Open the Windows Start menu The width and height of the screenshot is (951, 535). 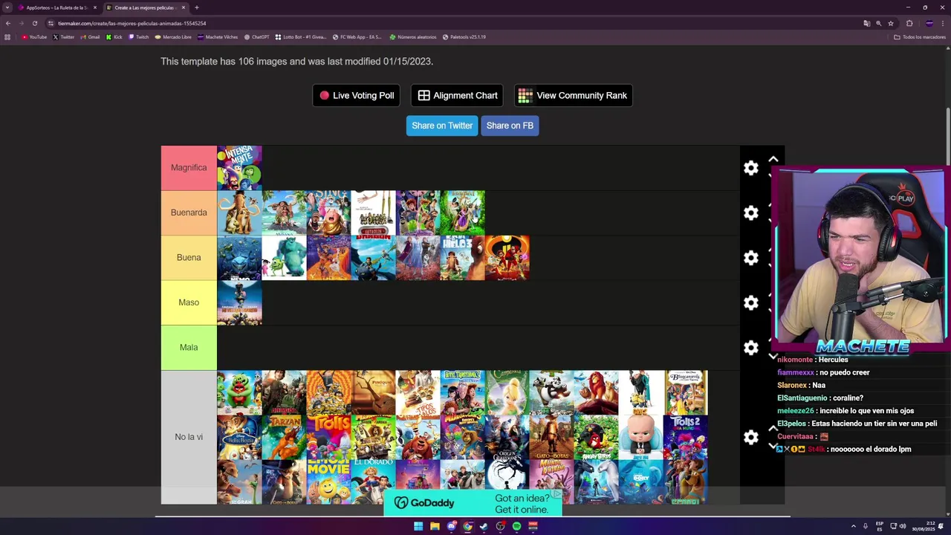[418, 526]
